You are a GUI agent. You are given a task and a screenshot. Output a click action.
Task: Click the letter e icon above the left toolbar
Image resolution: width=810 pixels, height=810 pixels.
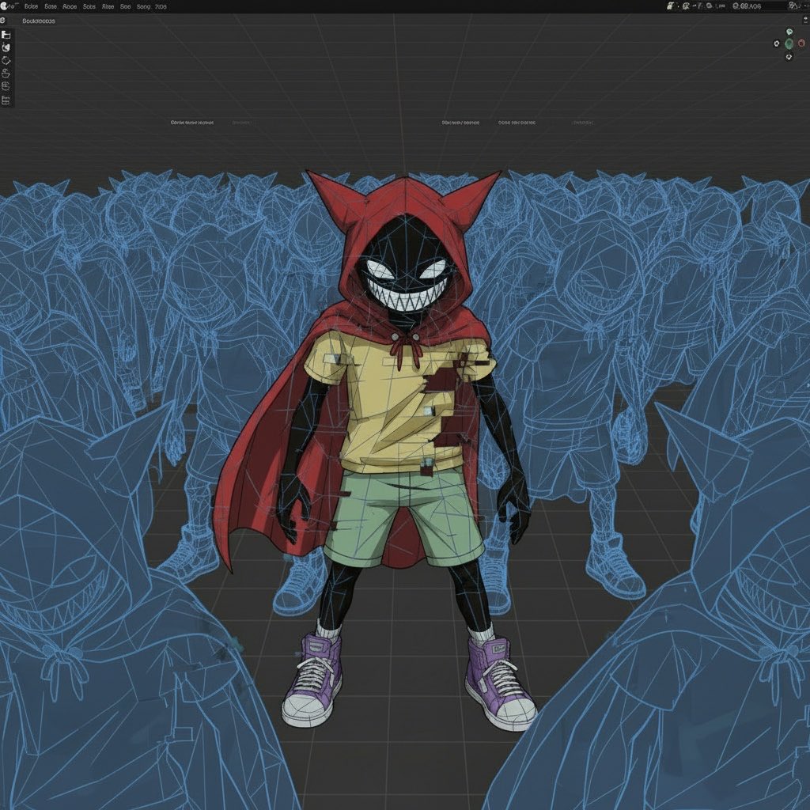[2, 20]
